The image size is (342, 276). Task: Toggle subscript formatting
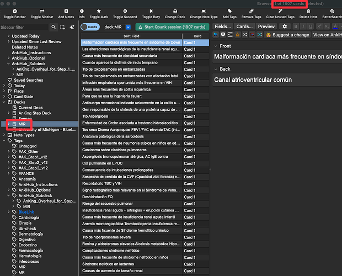coord(327,26)
